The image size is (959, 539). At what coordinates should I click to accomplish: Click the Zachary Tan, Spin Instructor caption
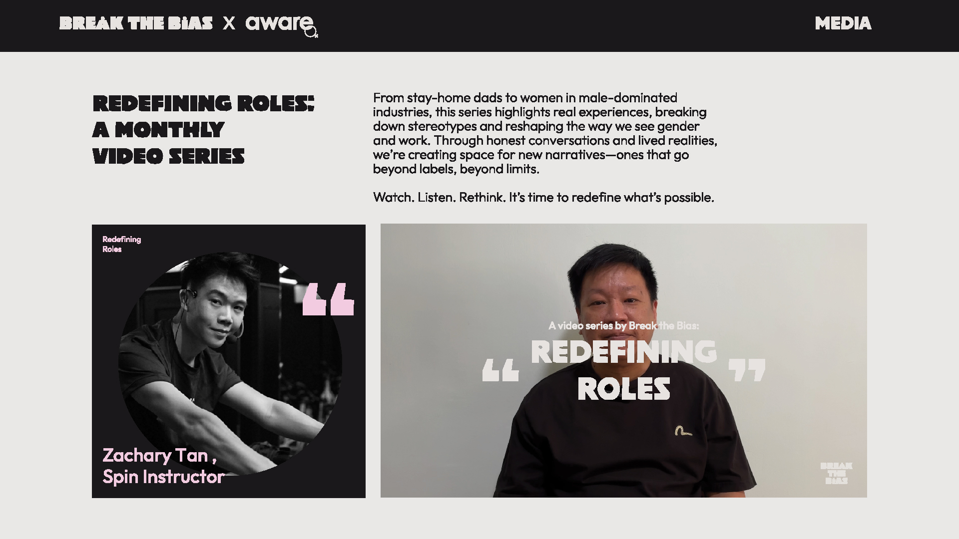(x=163, y=466)
